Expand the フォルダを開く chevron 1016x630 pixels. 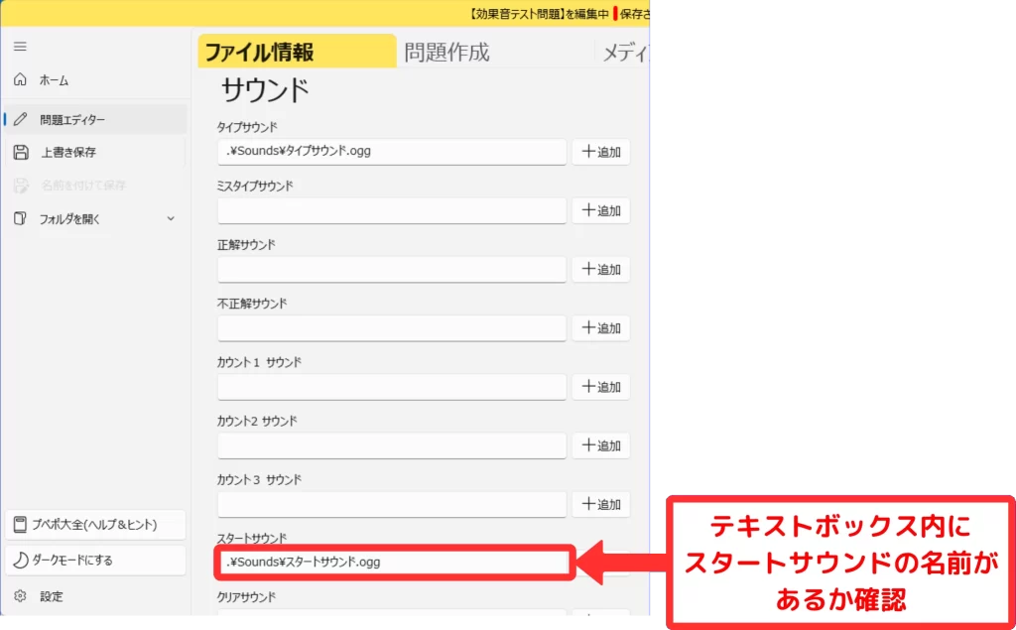coord(170,218)
